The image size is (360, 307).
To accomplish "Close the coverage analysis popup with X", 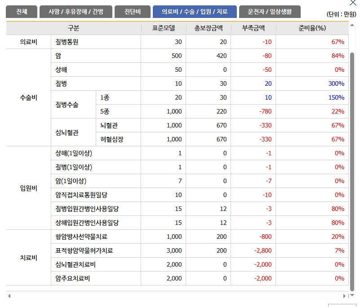I will pos(353,3).
